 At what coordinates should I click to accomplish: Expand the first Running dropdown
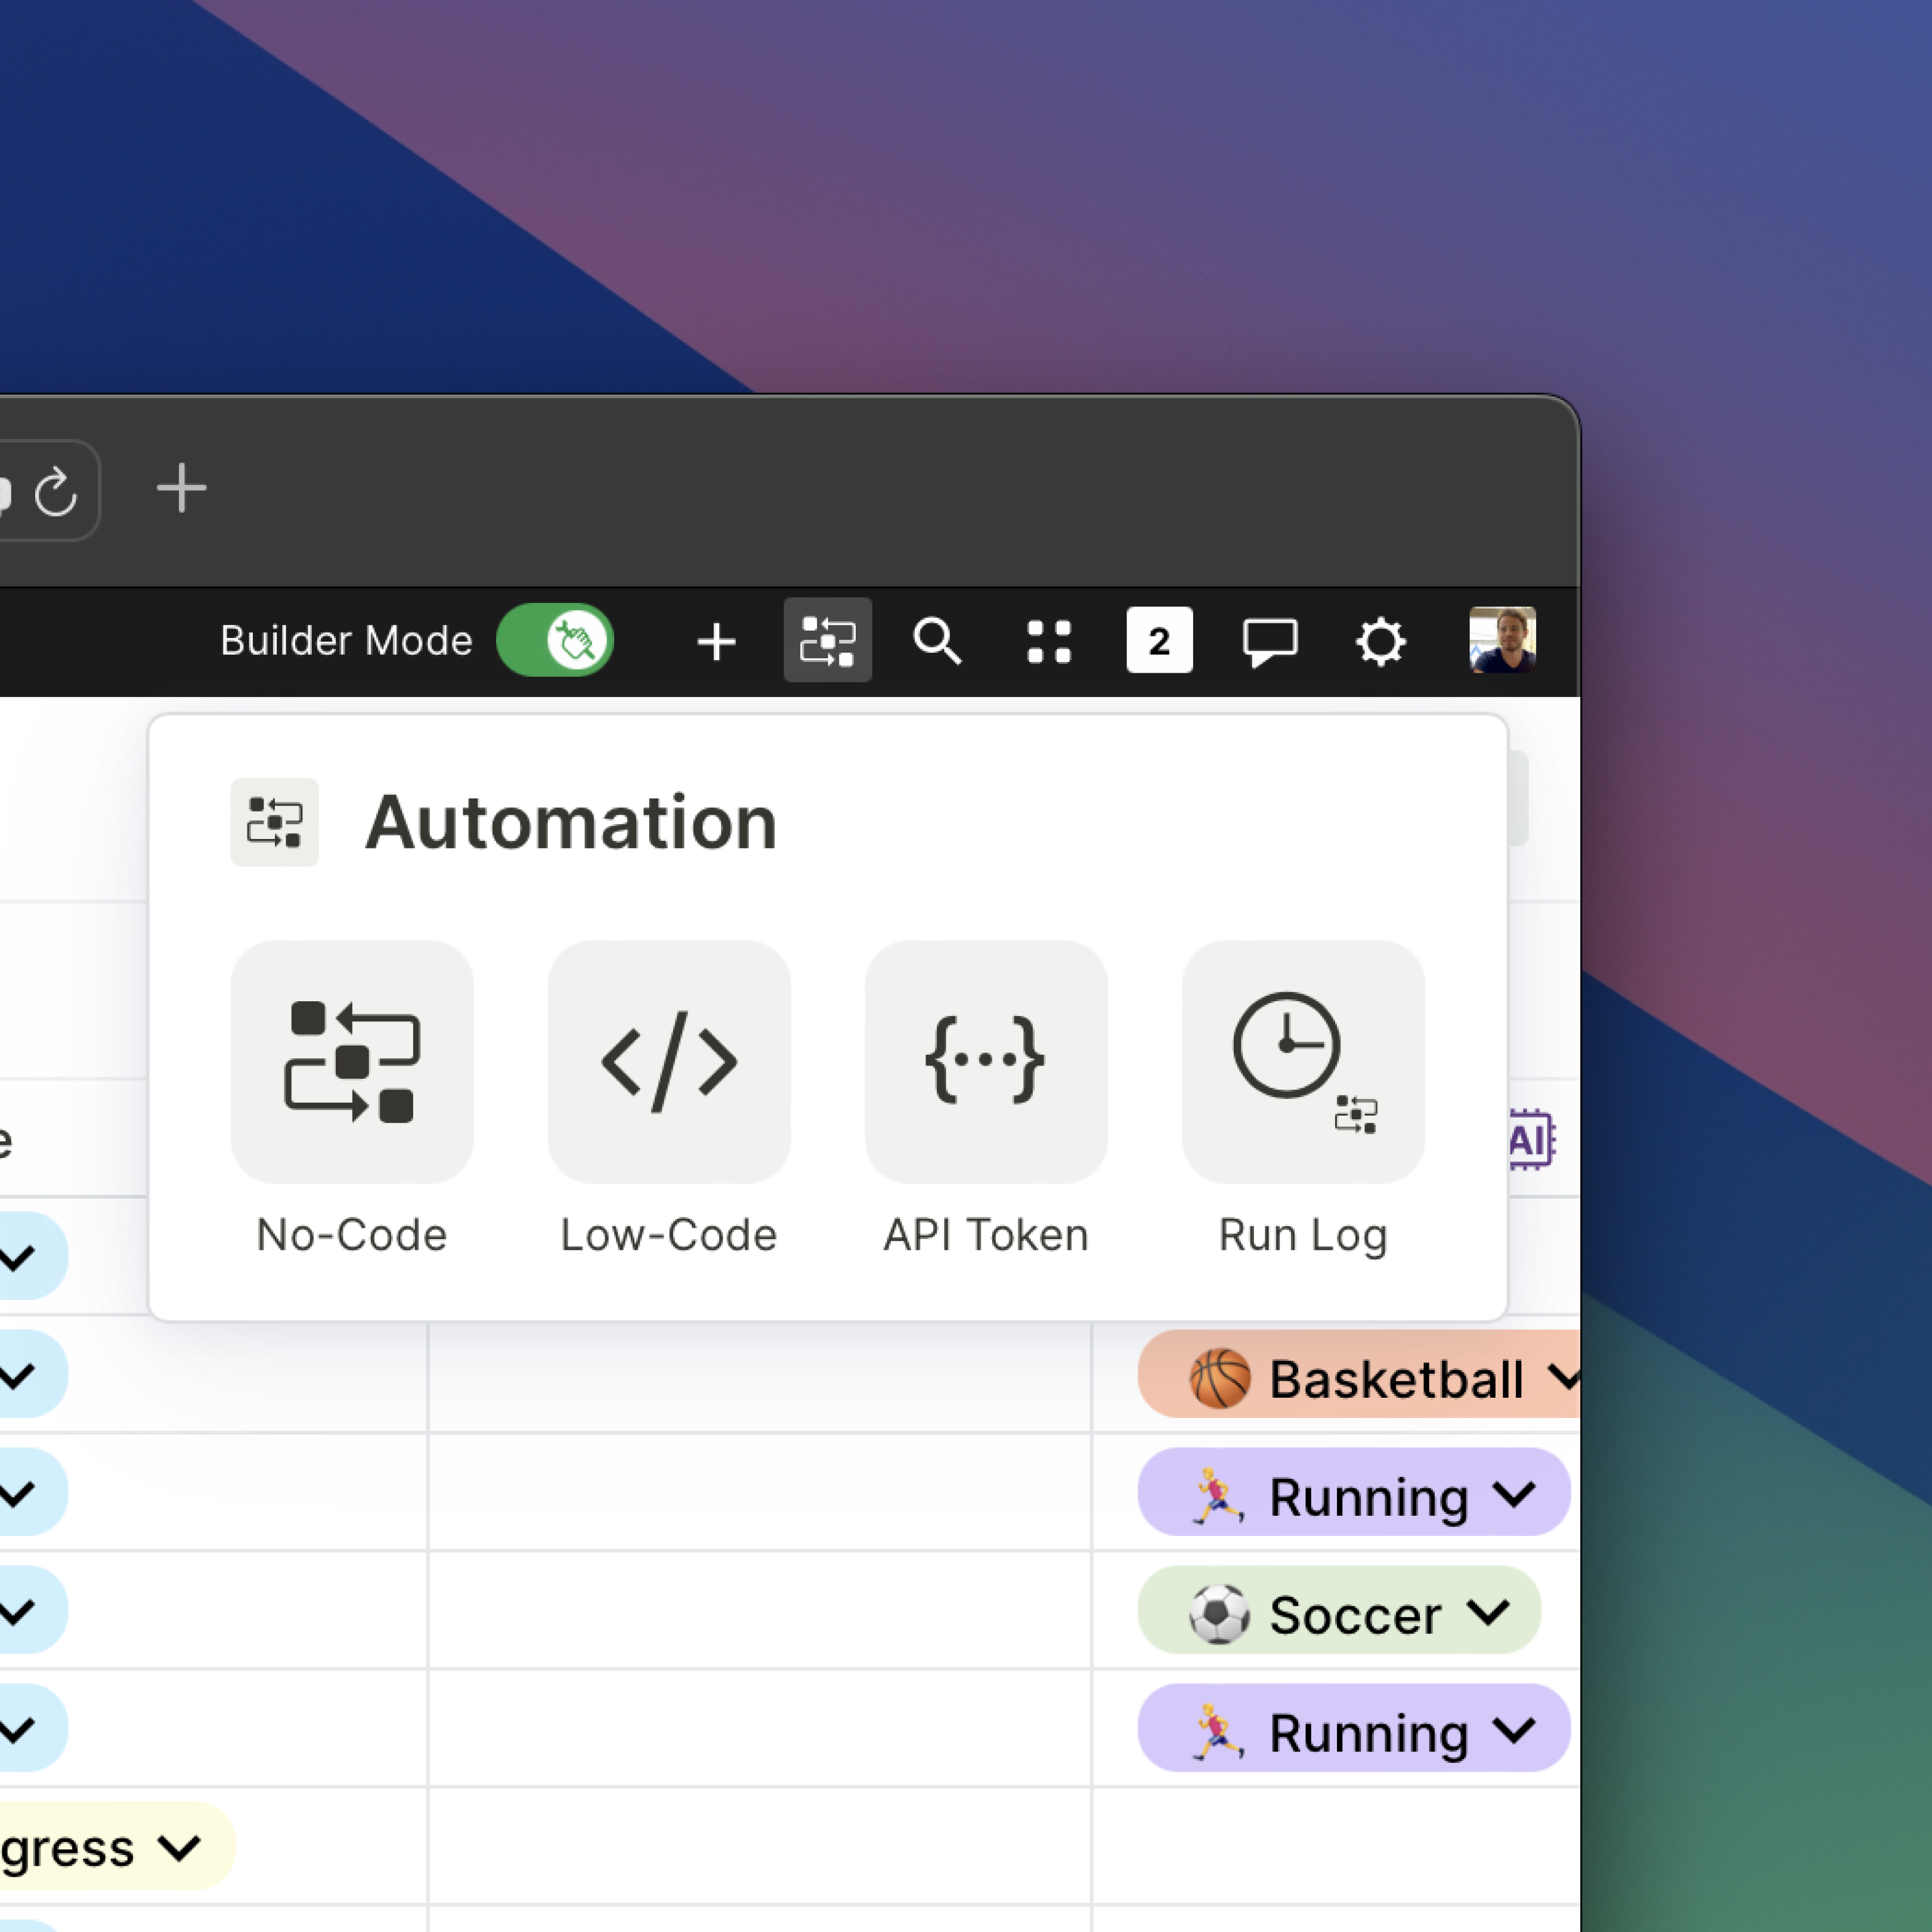pos(1513,1495)
